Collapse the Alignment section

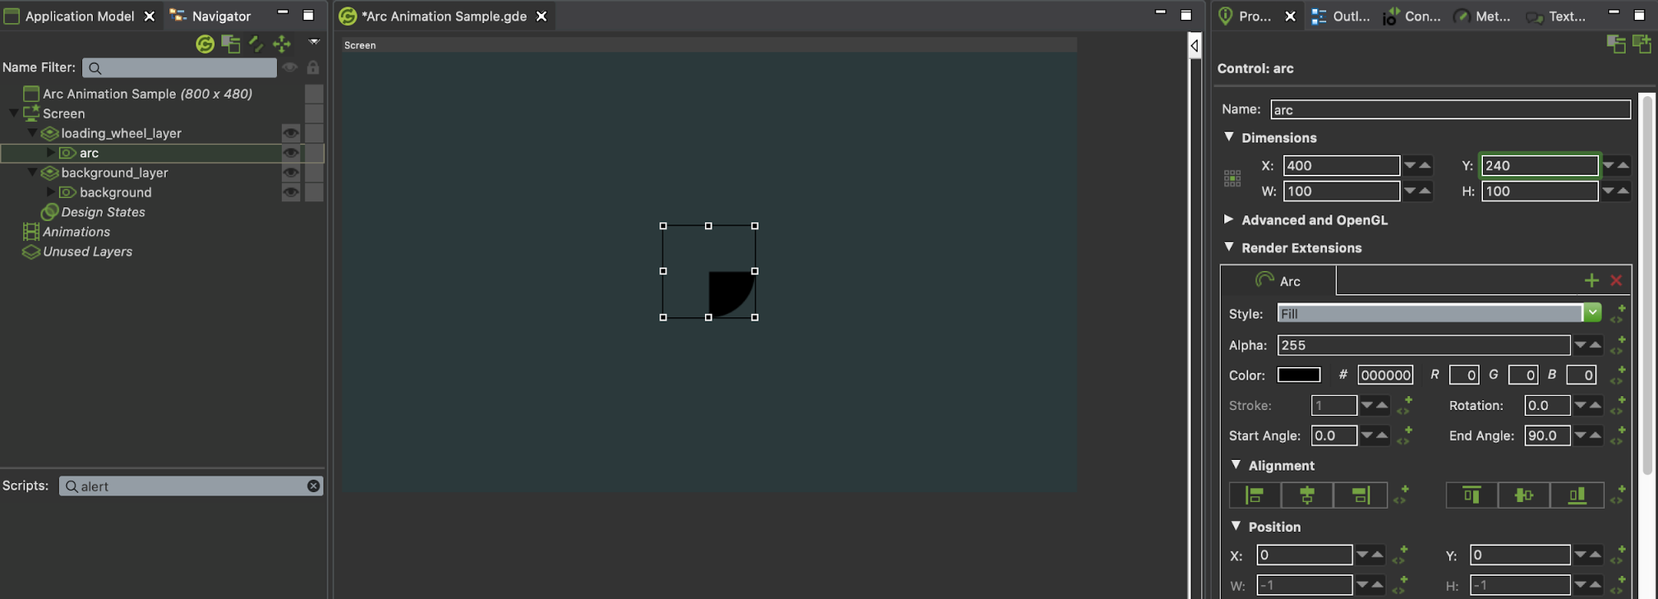pos(1236,465)
